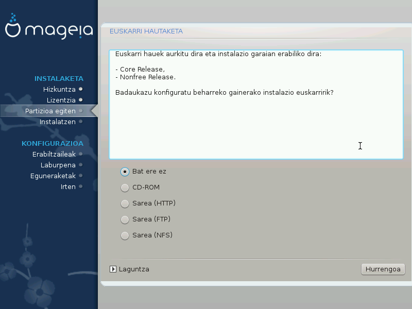Select the Hizkuntza sidebar step
This screenshot has width=412, height=309.
tap(59, 89)
